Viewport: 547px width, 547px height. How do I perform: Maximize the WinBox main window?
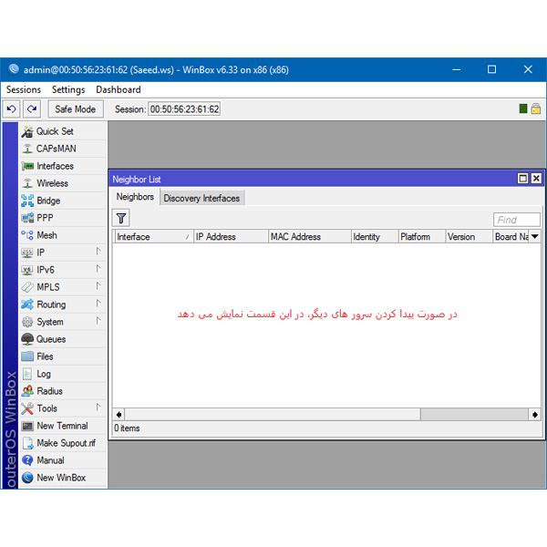[x=492, y=69]
